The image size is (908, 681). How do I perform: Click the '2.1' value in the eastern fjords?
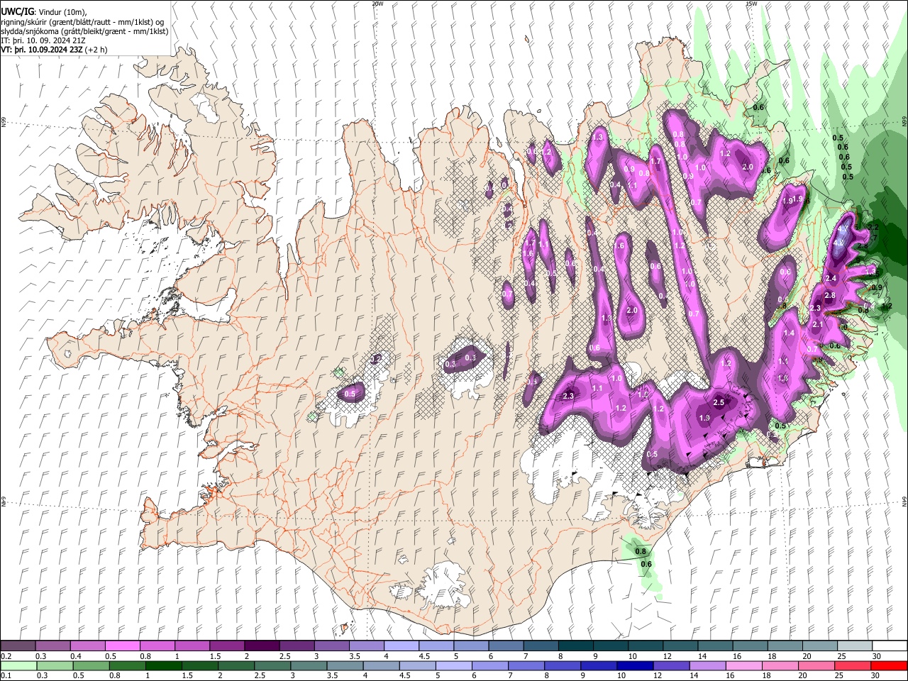[818, 324]
